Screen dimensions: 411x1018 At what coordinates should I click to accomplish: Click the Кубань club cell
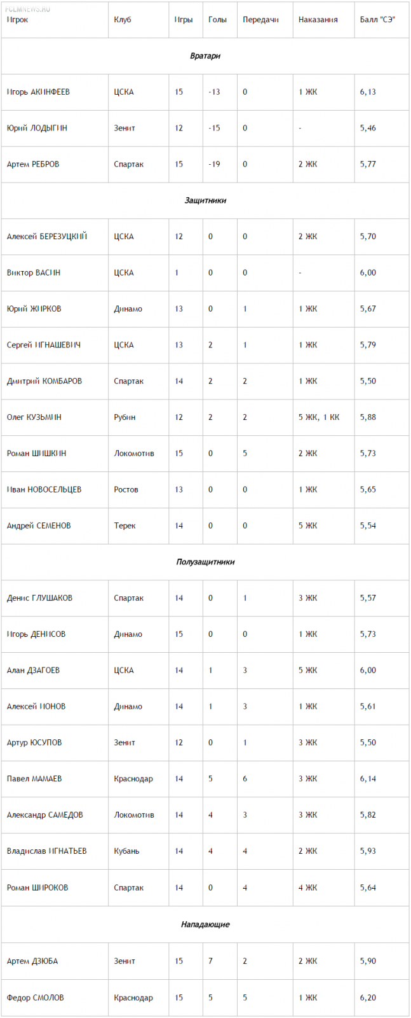126,851
